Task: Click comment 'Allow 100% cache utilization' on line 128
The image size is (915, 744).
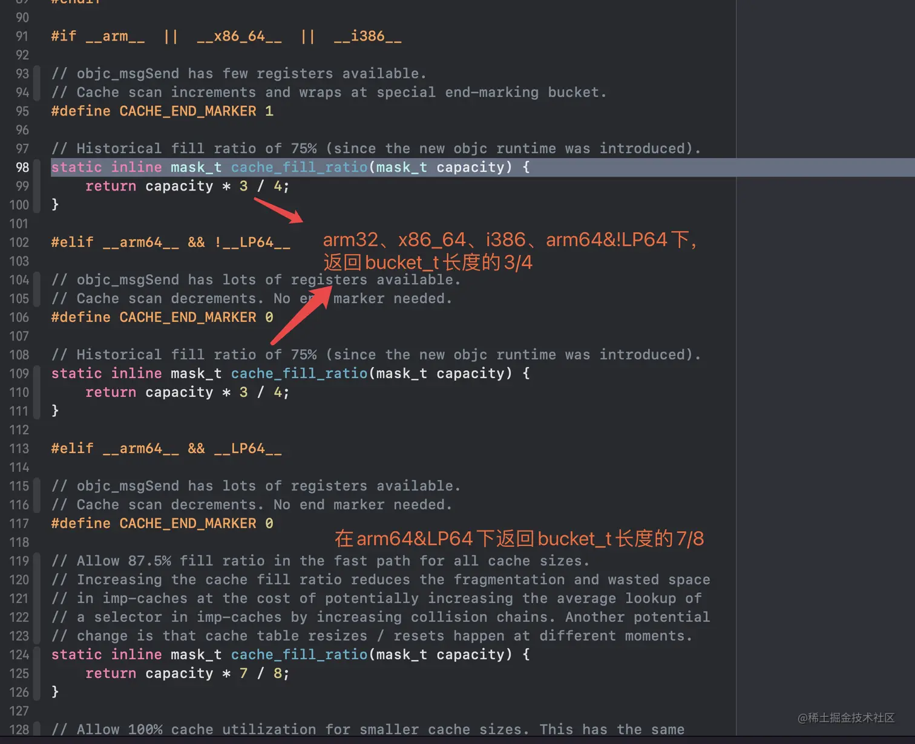Action: point(368,730)
